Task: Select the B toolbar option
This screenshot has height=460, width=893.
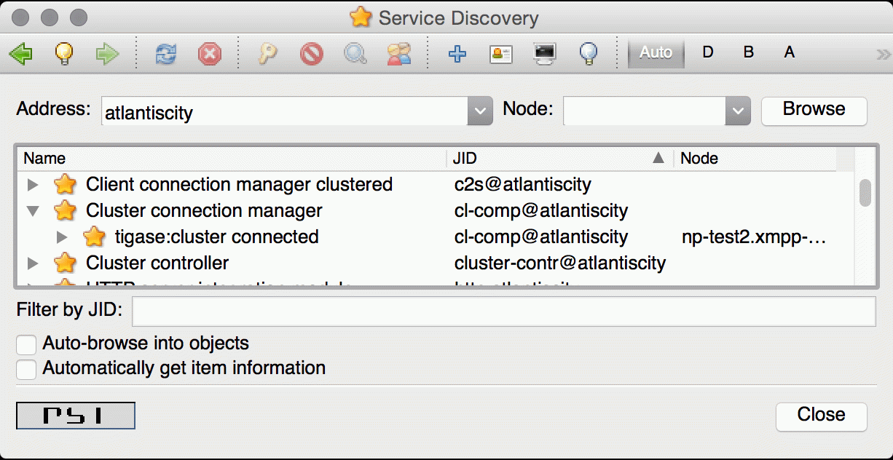Action: coord(748,53)
